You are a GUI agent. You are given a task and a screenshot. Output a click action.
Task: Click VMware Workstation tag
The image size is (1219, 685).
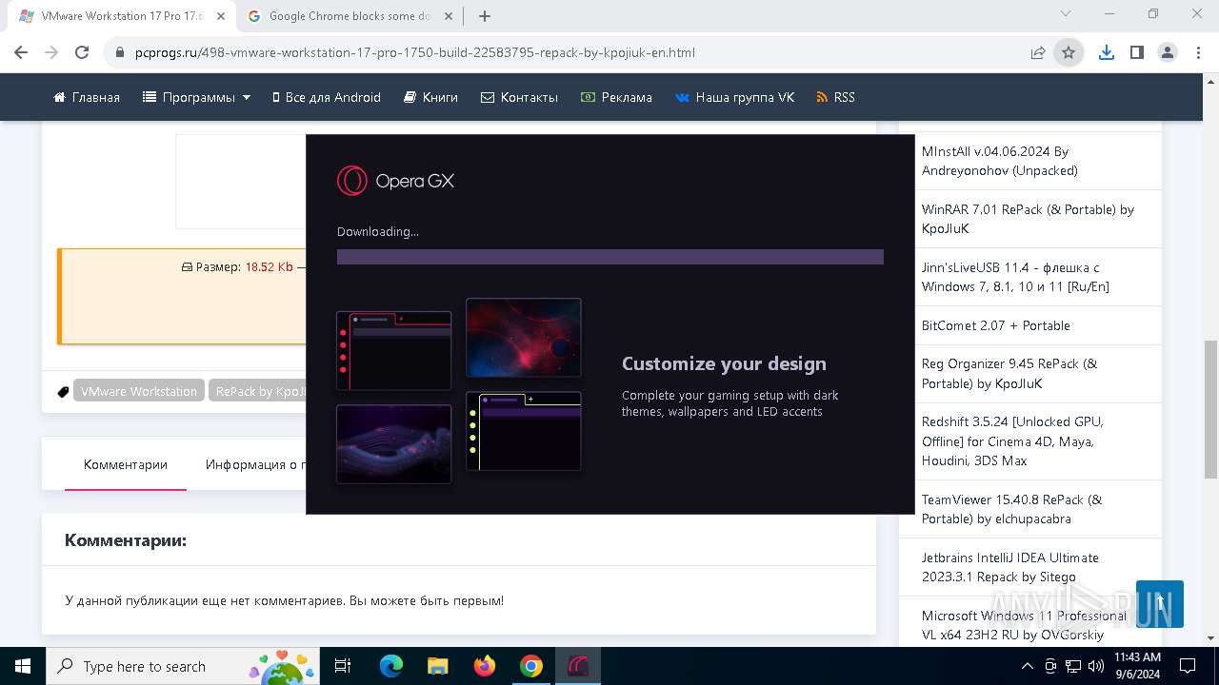click(x=139, y=391)
